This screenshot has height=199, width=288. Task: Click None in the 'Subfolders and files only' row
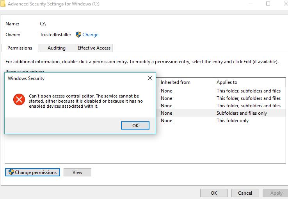click(x=166, y=113)
